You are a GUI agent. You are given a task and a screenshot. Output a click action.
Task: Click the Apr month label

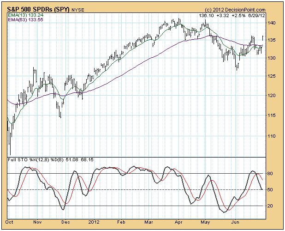(178, 222)
